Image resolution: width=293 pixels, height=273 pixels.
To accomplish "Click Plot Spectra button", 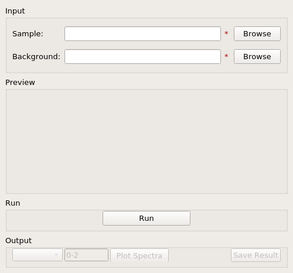I will tap(139, 255).
